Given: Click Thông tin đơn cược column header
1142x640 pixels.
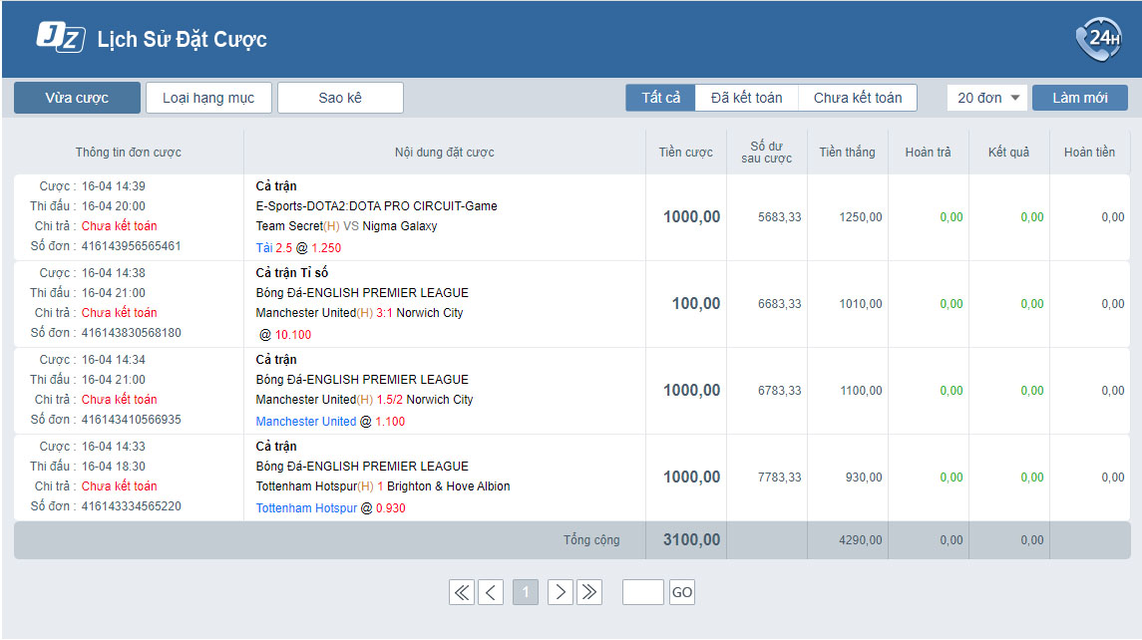Looking at the screenshot, I should coord(129,153).
